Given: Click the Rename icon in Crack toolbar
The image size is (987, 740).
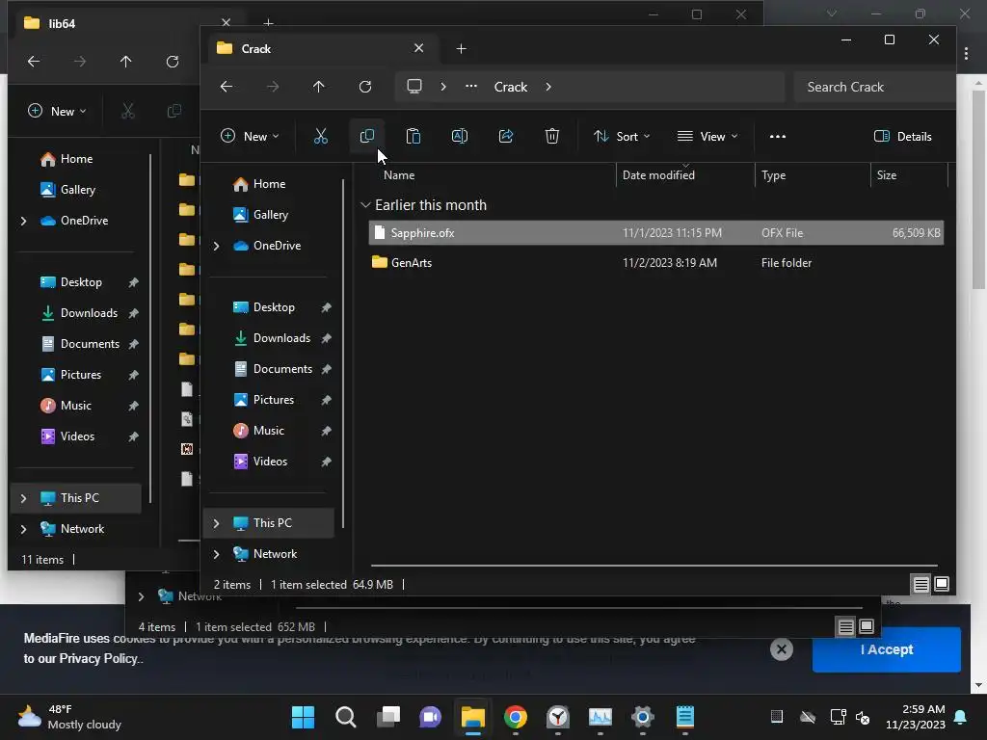Looking at the screenshot, I should tap(460, 136).
